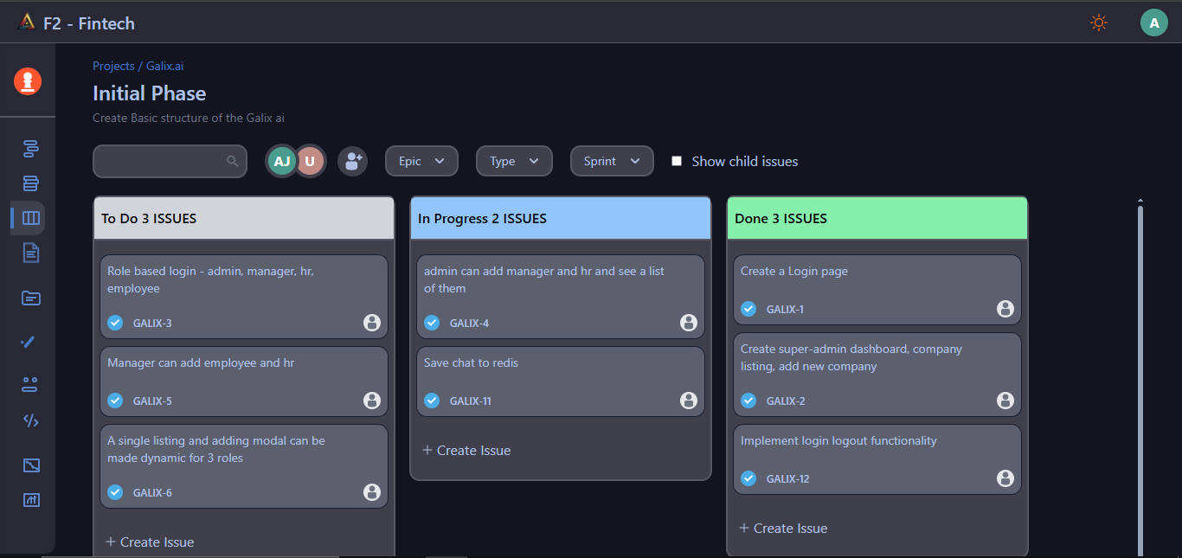Select the pen/edit icon in sidebar
This screenshot has height=558, width=1182.
[29, 341]
